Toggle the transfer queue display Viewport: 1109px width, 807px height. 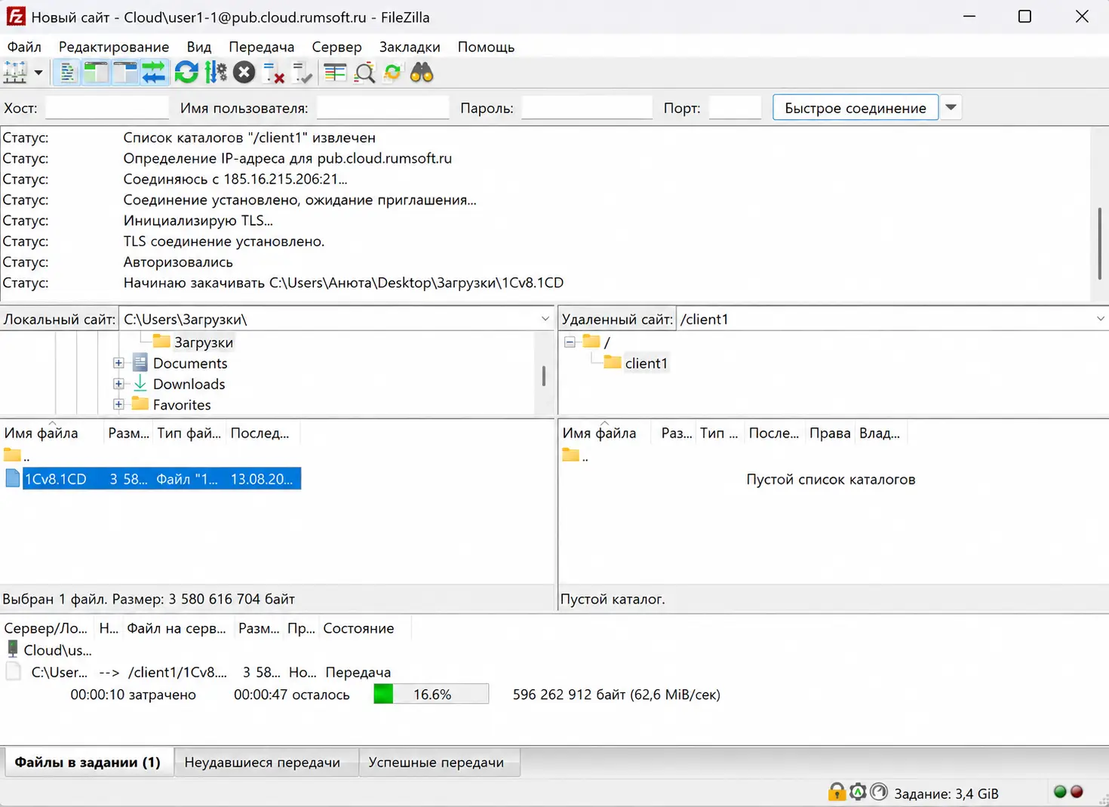(x=153, y=72)
